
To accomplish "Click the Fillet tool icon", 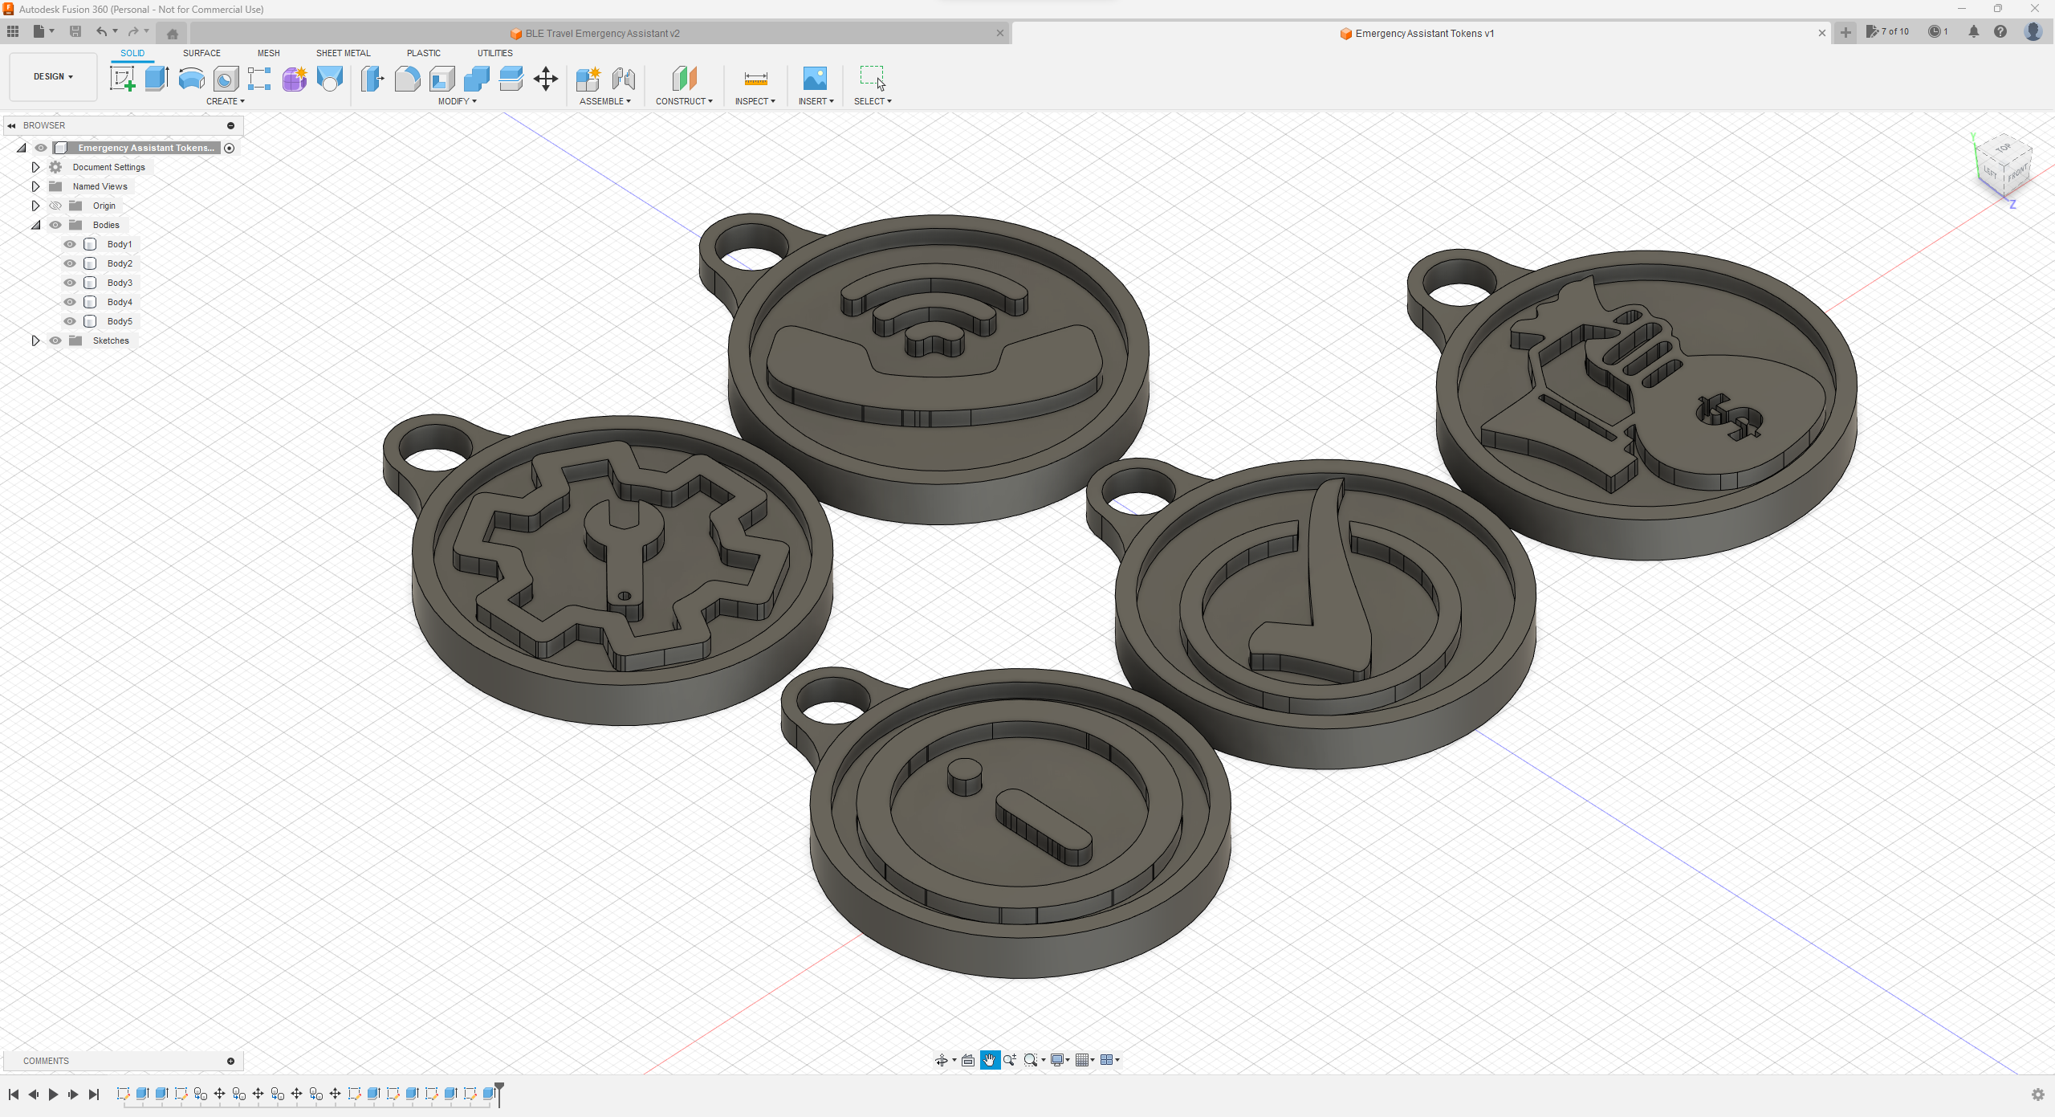I will pos(407,79).
